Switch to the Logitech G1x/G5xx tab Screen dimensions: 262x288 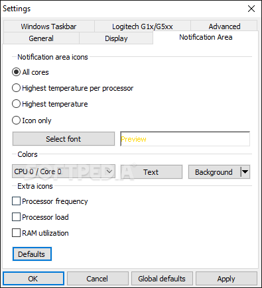coord(143,26)
